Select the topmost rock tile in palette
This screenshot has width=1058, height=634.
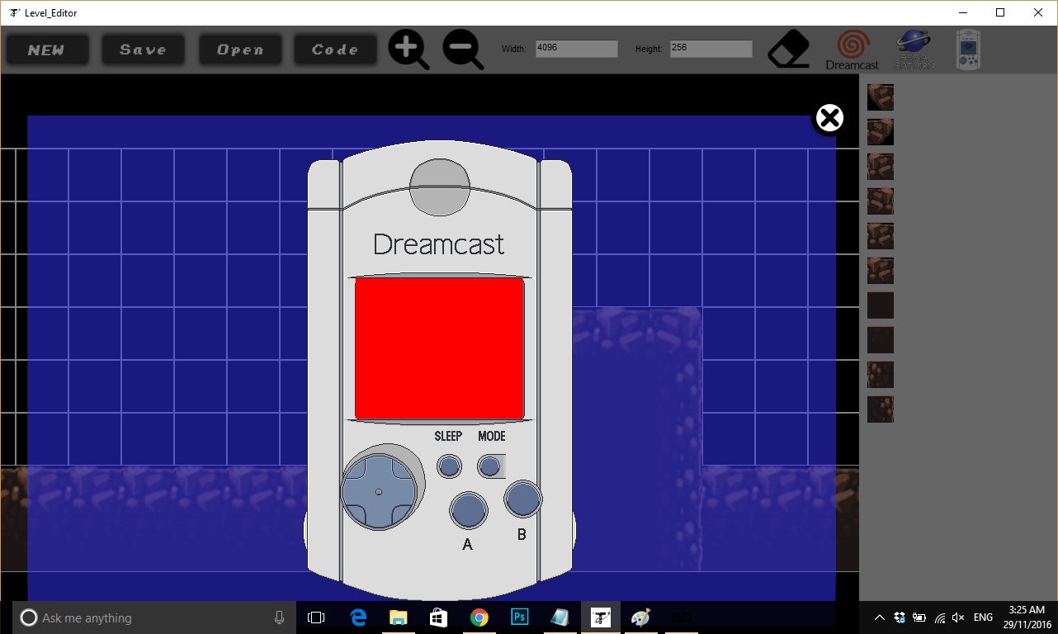[x=881, y=97]
